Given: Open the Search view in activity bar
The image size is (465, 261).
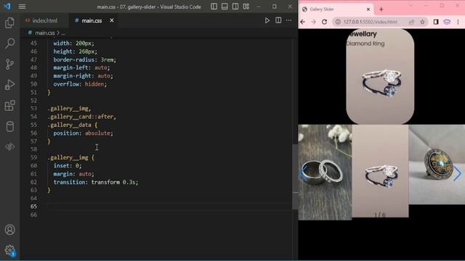Looking at the screenshot, I should click(9, 43).
